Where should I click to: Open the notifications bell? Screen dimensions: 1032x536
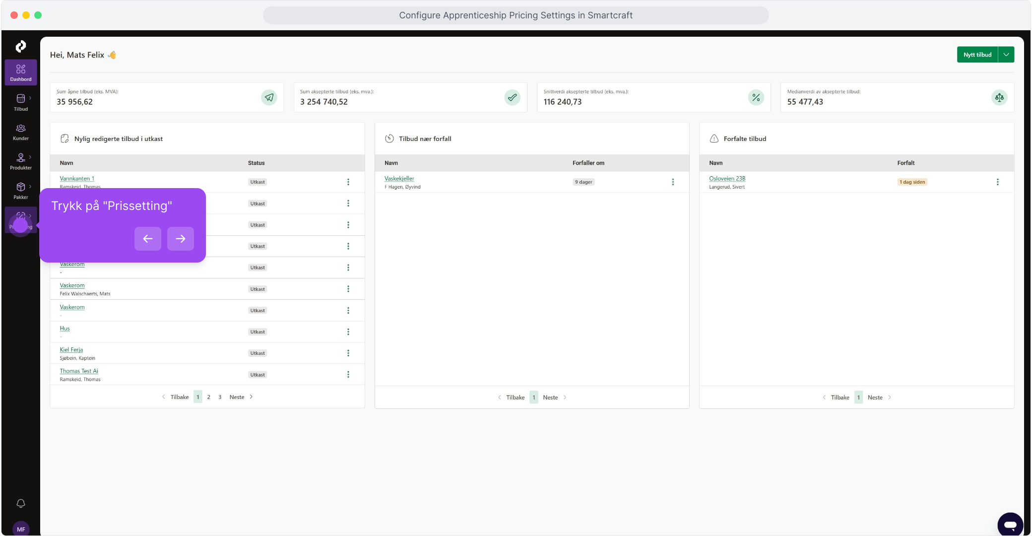click(21, 503)
